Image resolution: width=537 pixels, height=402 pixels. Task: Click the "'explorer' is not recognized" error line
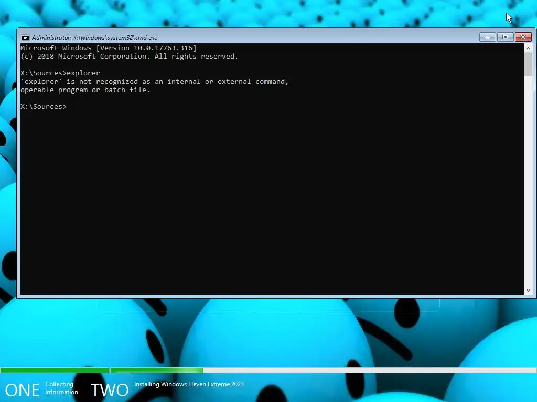155,81
